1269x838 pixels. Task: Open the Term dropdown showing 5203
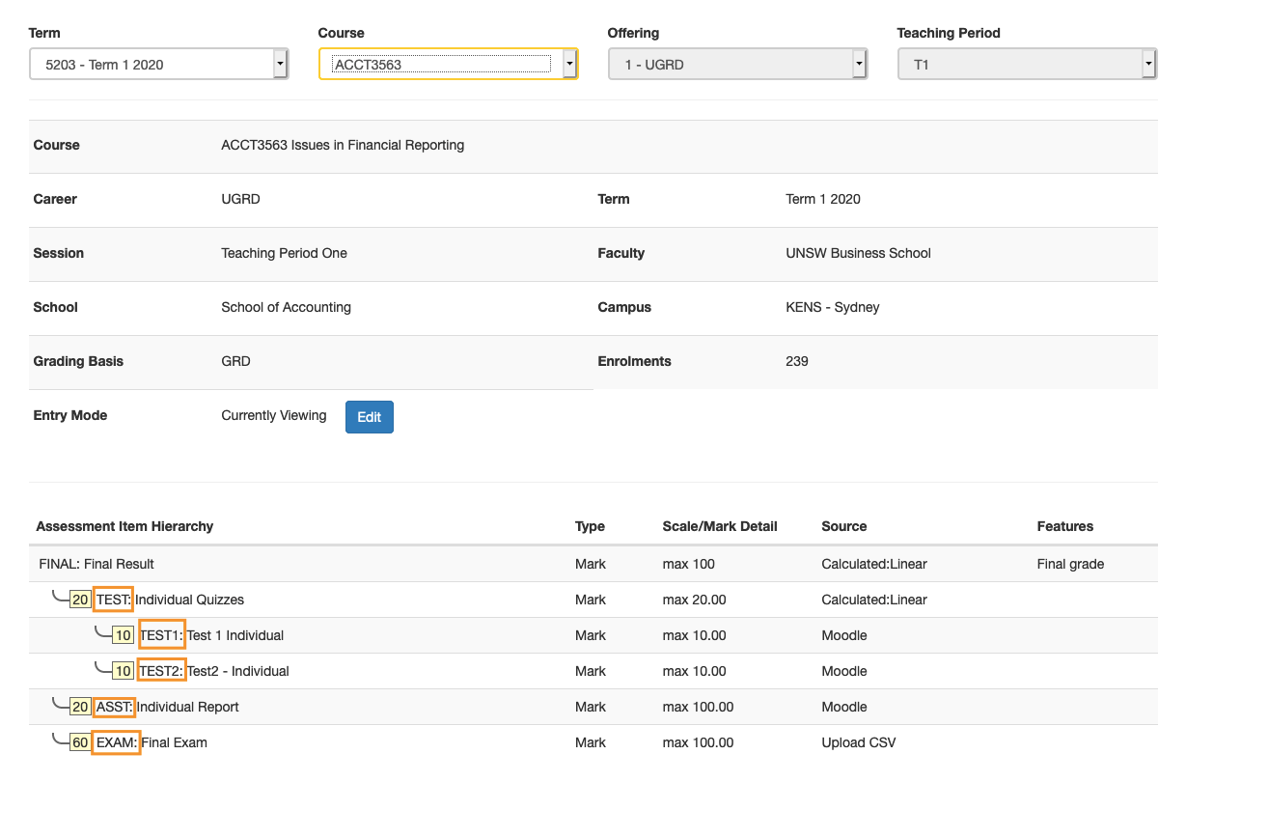[158, 65]
